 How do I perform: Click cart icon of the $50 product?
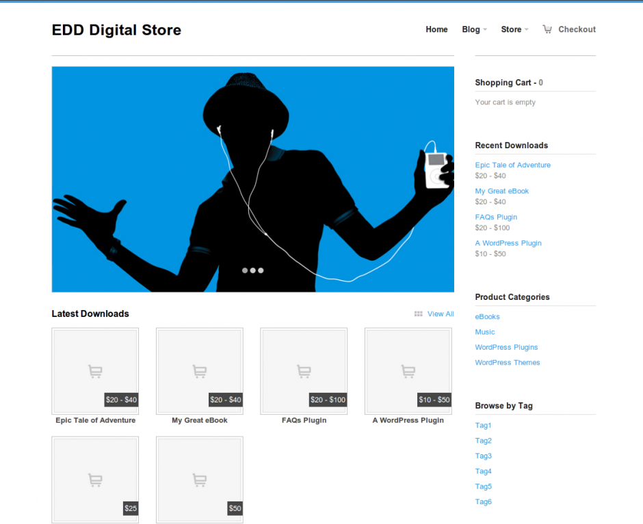pyautogui.click(x=200, y=480)
